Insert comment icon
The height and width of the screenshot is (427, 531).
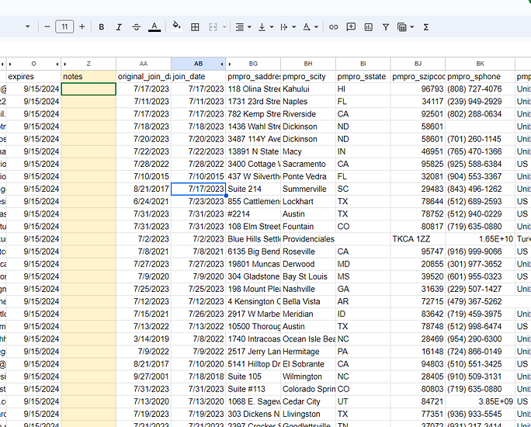351,27
